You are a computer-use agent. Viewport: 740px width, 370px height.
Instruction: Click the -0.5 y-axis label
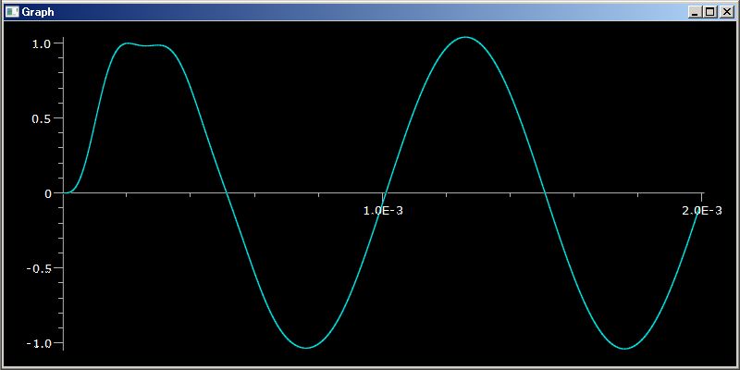pos(38,268)
